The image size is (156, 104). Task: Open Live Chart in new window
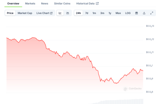pyautogui.click(x=44, y=13)
